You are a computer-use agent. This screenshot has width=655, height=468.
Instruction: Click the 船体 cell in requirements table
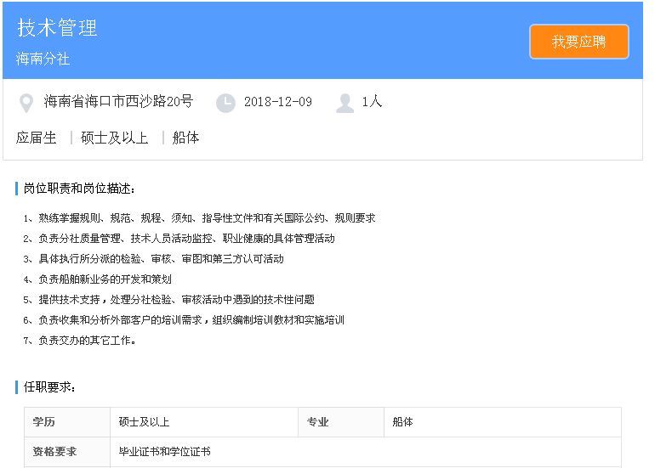[x=503, y=422]
